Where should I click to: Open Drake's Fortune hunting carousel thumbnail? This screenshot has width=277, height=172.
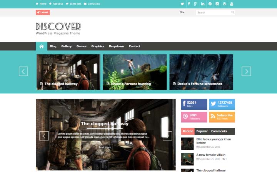click(x=135, y=72)
